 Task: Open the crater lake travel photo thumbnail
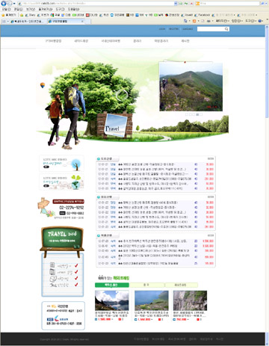tap(112, 300)
